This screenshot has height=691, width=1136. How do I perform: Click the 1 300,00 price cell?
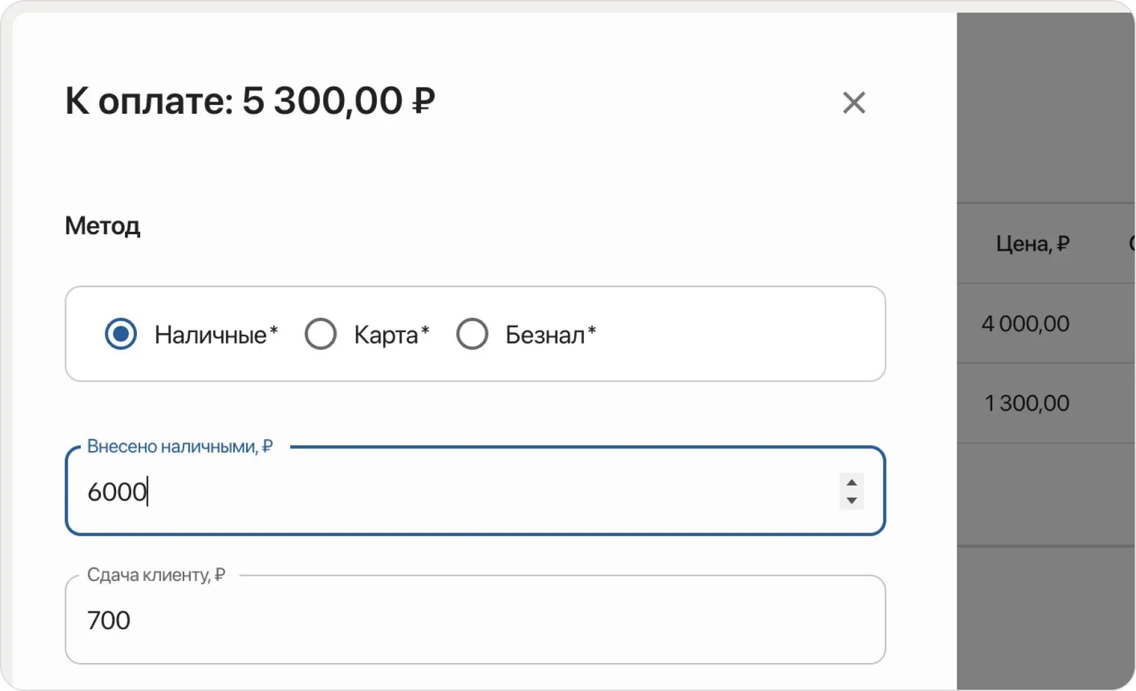[1027, 402]
